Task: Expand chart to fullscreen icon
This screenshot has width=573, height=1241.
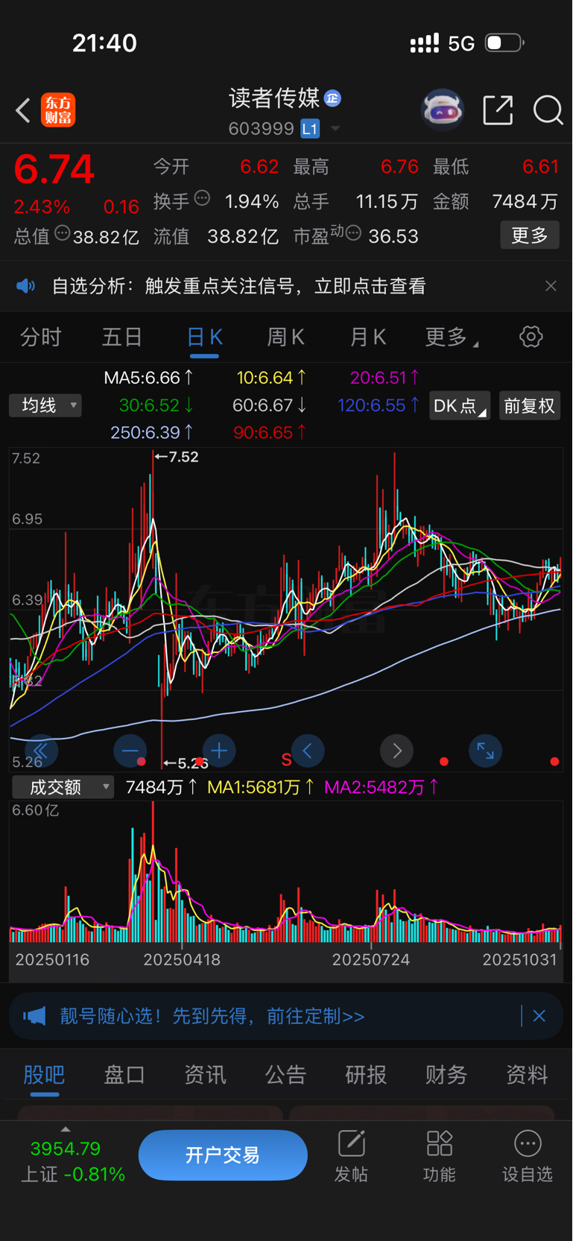Action: [485, 751]
